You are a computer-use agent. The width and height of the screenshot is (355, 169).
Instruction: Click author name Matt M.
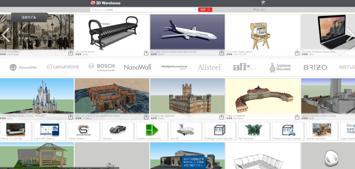(161, 54)
